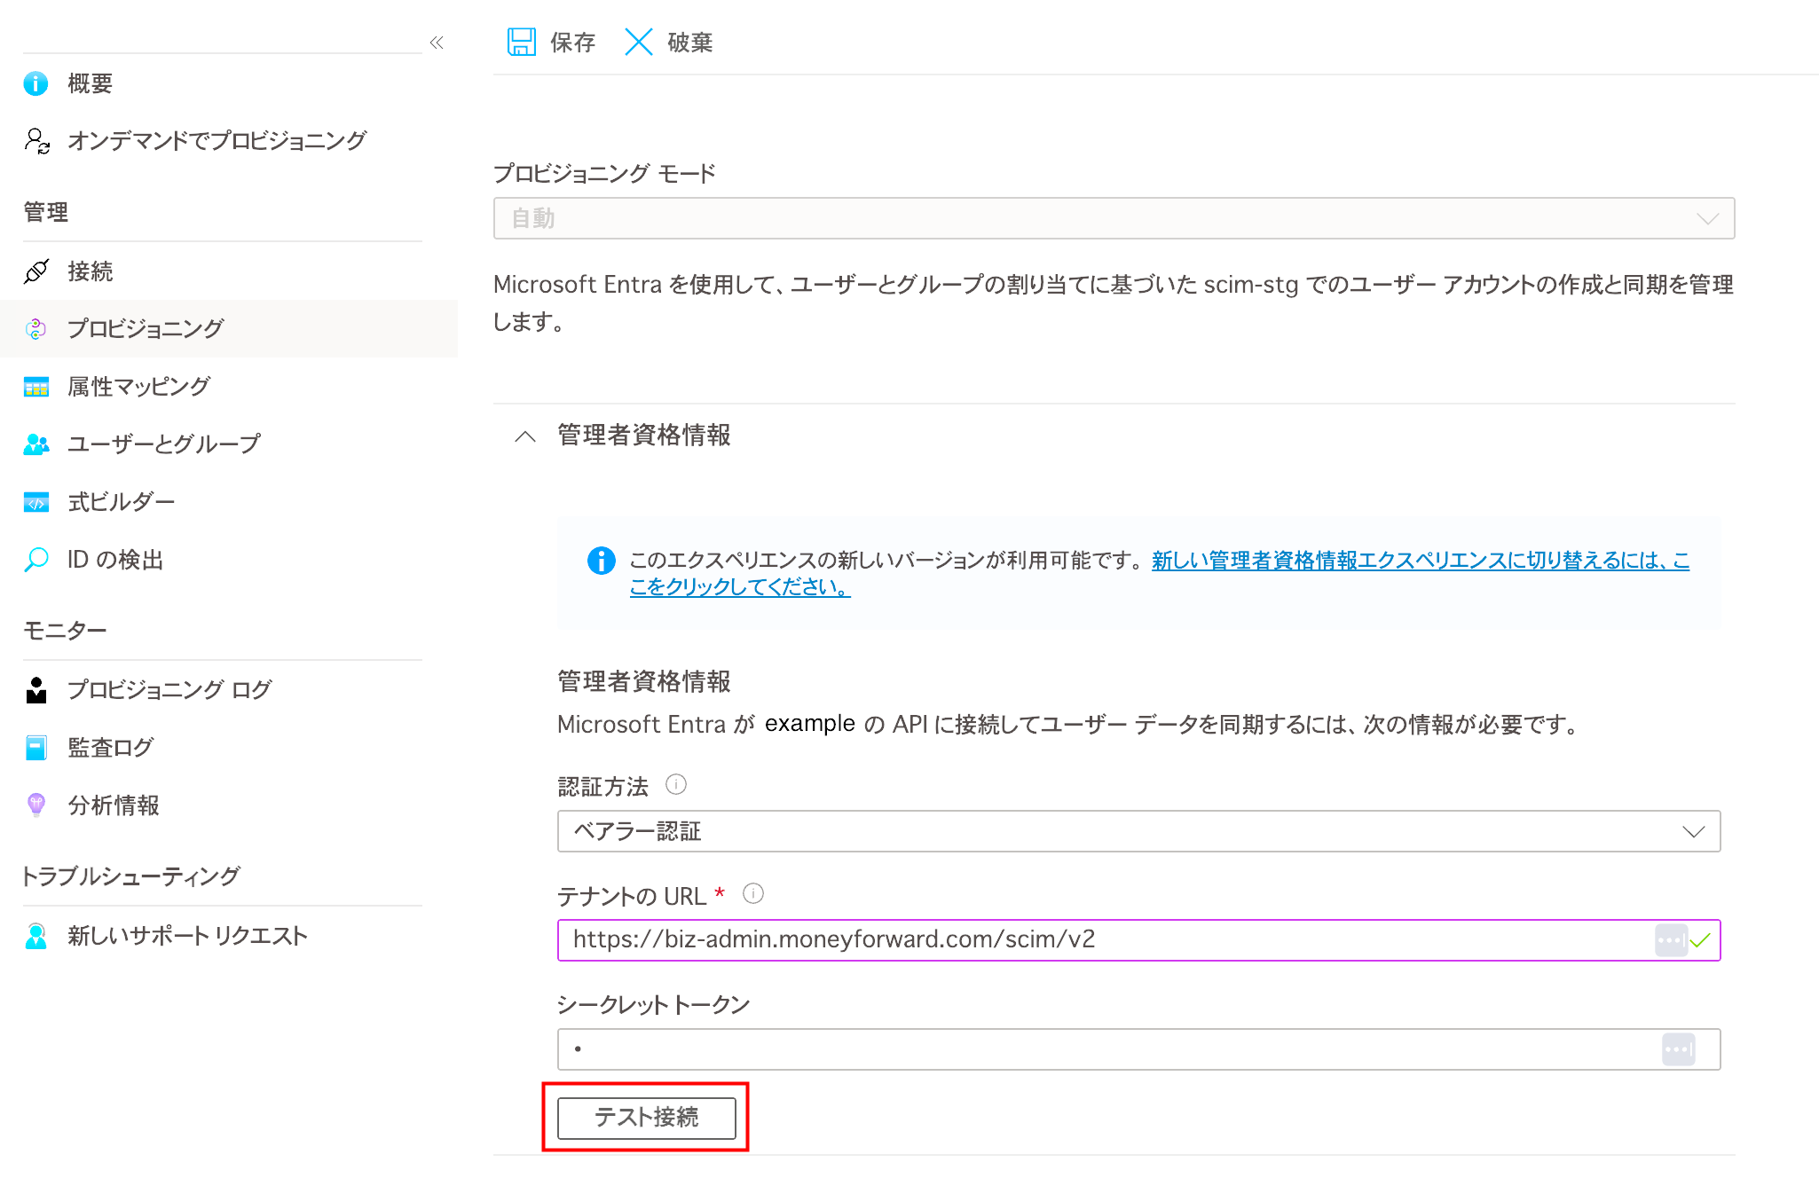Collapse the sidebar with double-chevron icon

click(437, 43)
